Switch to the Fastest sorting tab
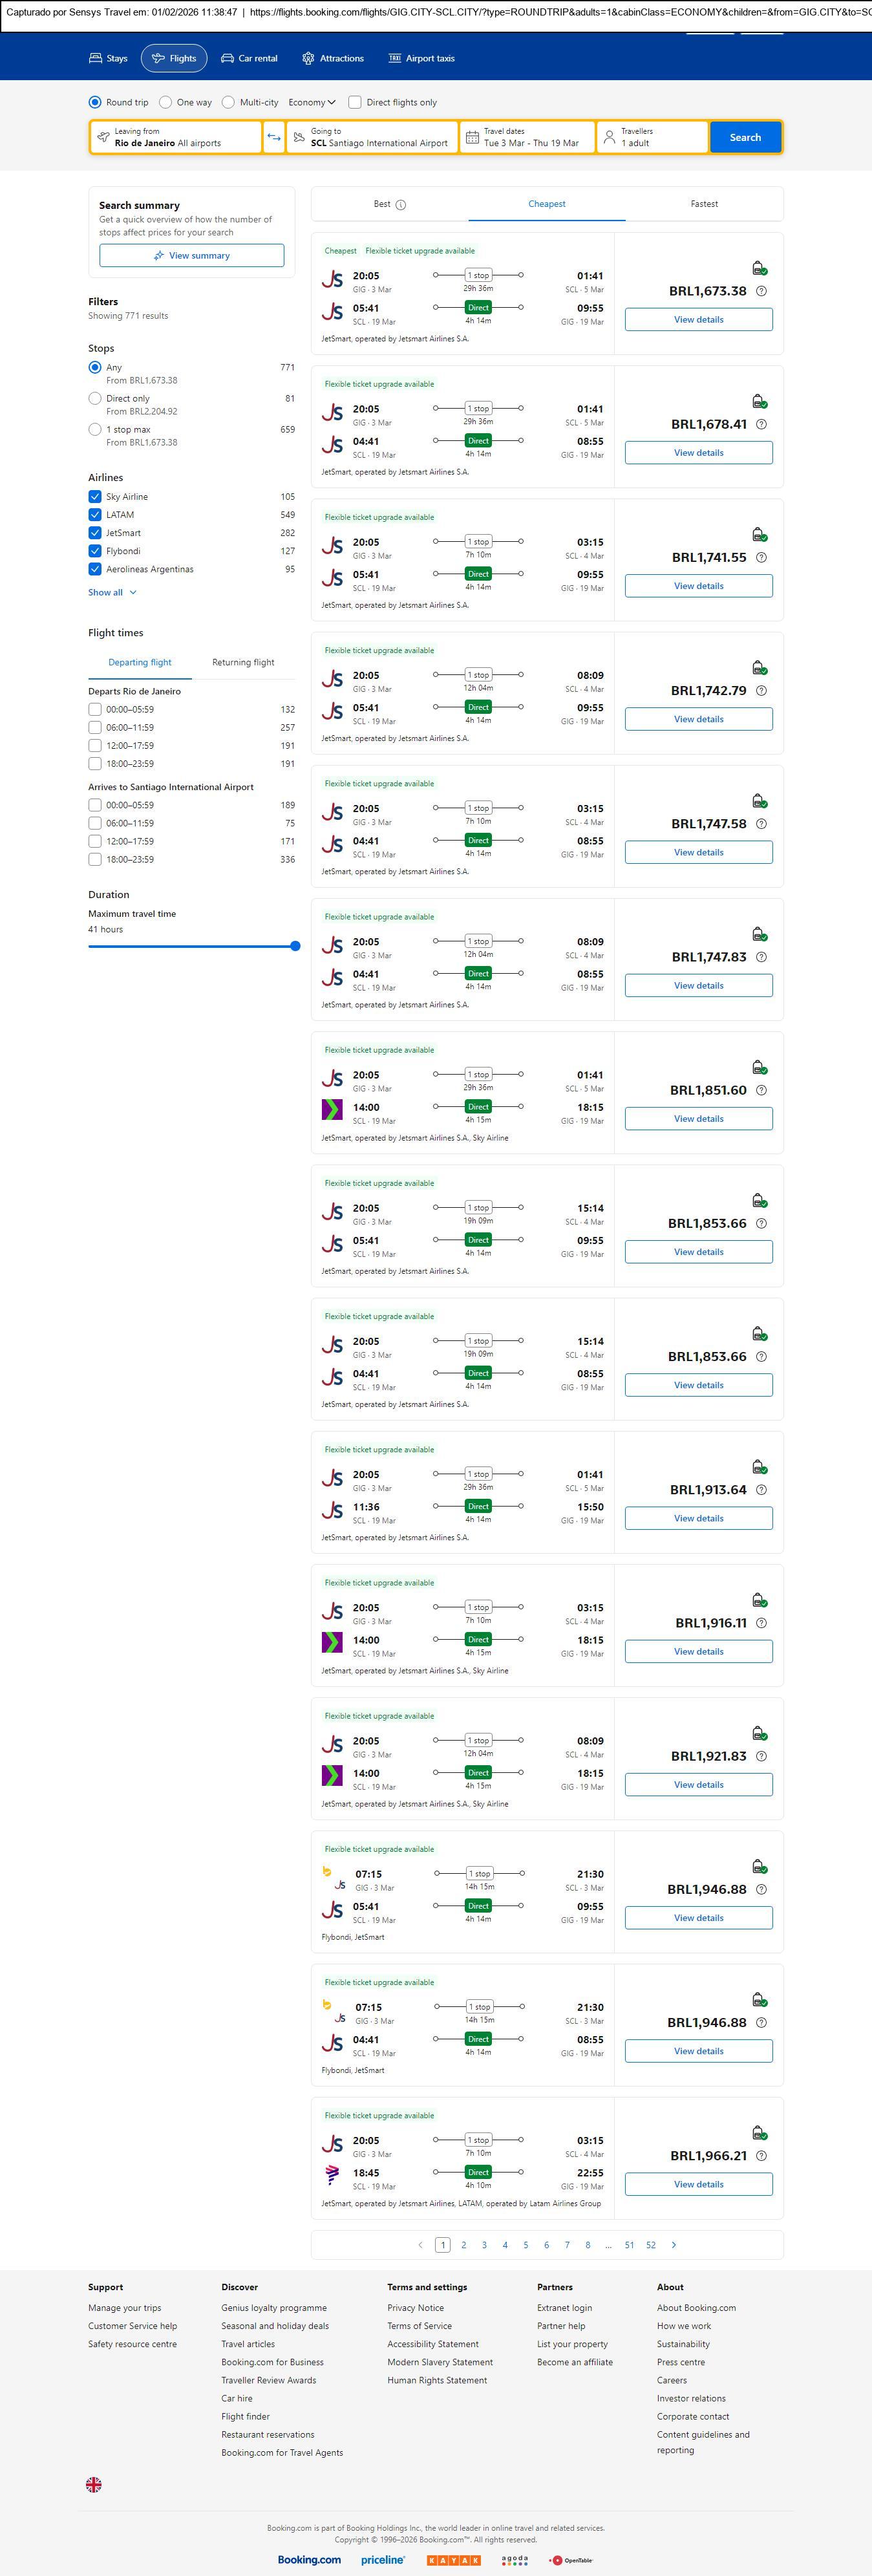 coord(704,204)
